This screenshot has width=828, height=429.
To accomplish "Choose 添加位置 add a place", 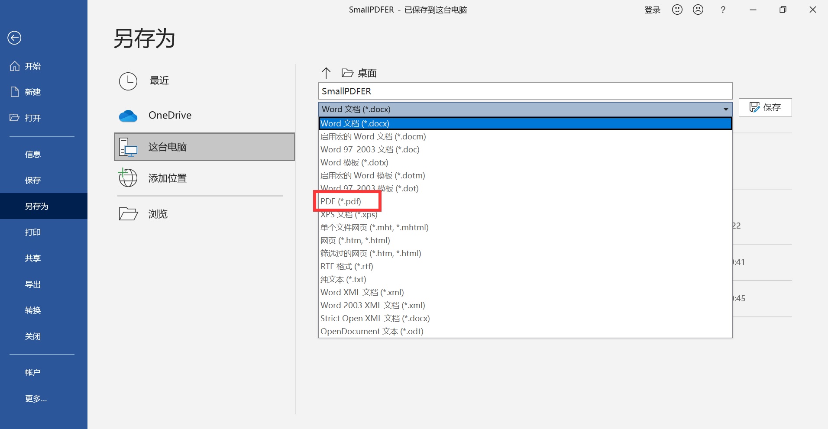I will tap(167, 178).
